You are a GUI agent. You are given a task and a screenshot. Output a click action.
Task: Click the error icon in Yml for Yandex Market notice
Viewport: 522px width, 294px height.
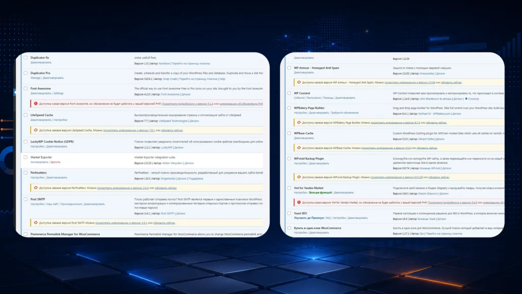(299, 202)
